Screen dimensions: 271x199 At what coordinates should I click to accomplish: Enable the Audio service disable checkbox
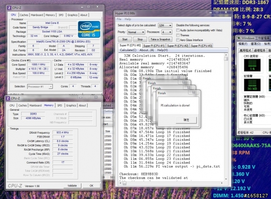(178, 30)
